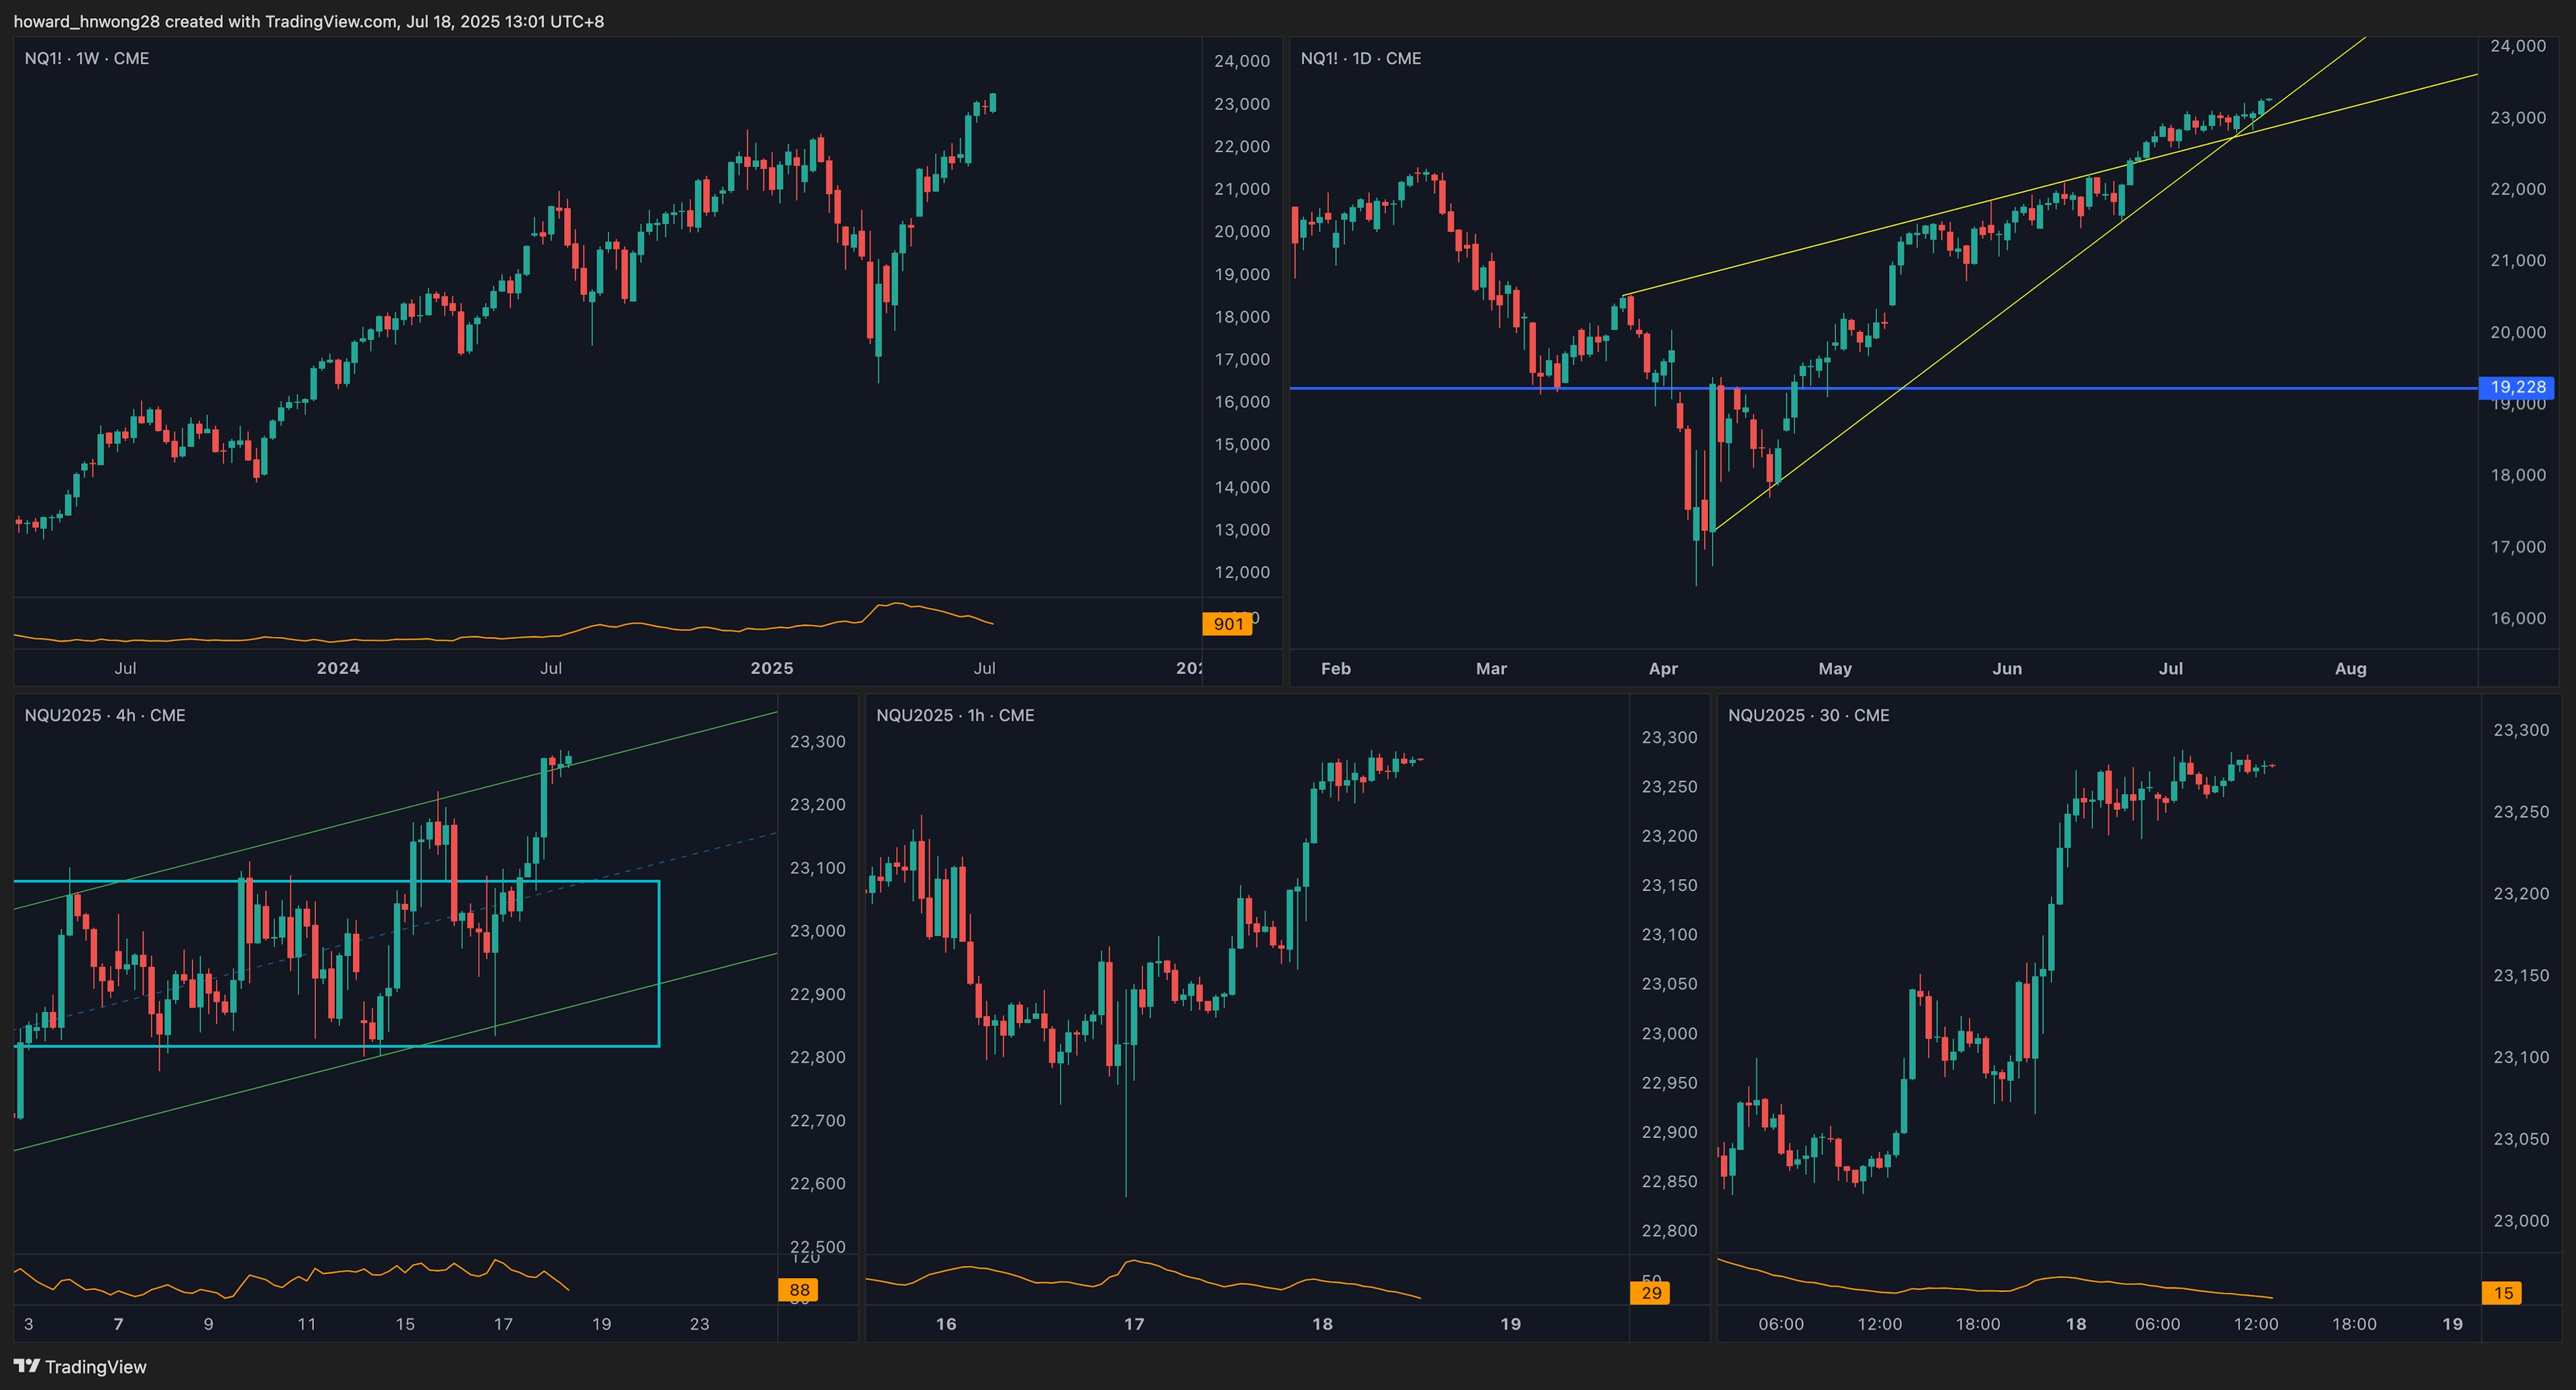Click the 23,250 price on the 1h scale
Viewport: 2576px width, 1390px height.
click(1669, 787)
